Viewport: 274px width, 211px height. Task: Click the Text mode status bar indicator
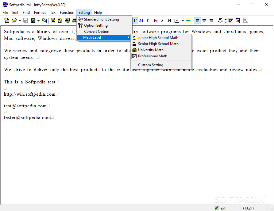click(220, 208)
